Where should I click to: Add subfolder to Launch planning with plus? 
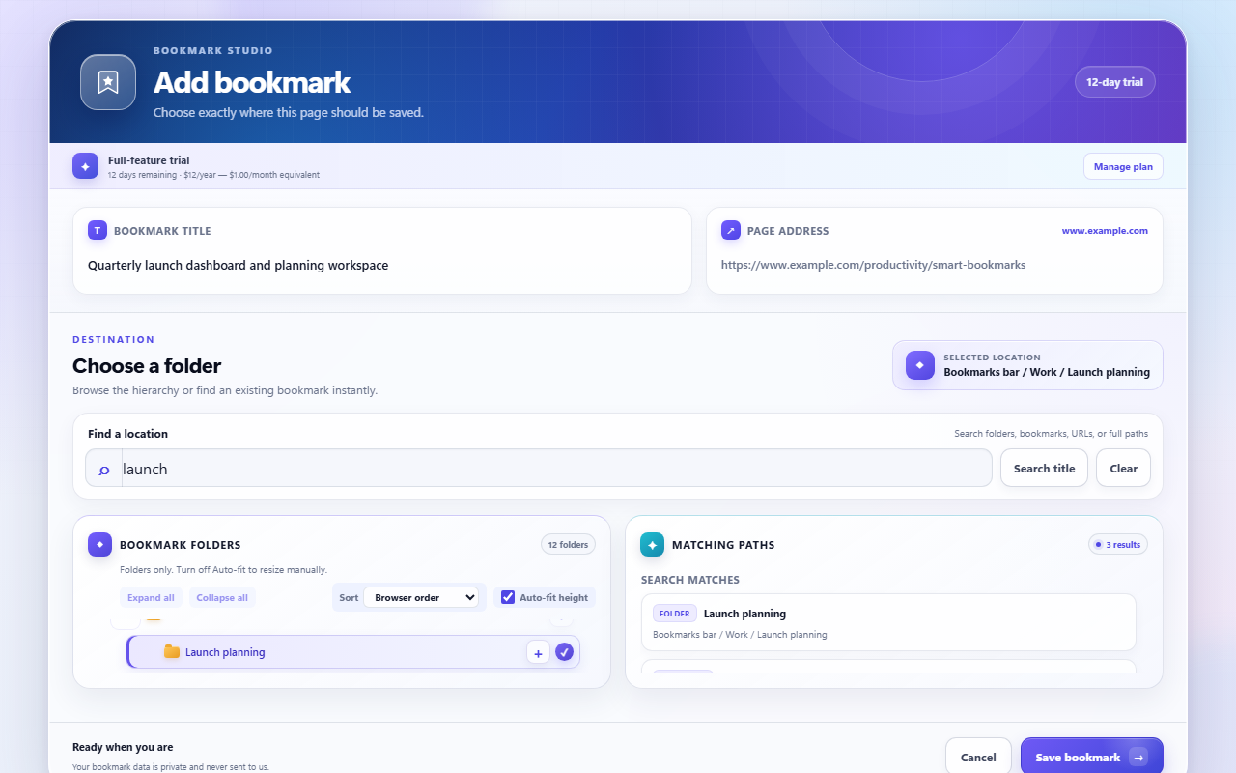(x=538, y=652)
